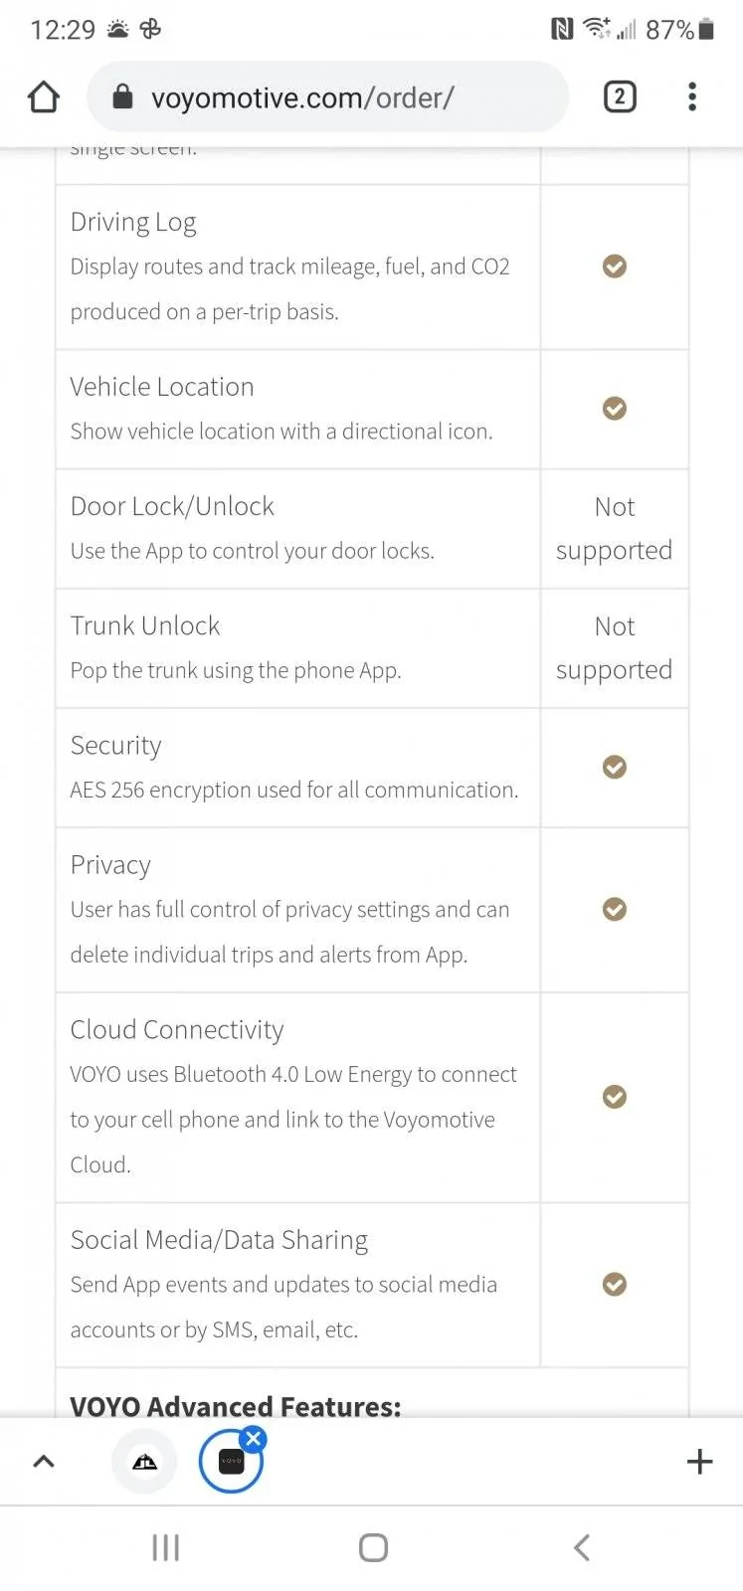Add a new tab with plus icon
This screenshot has width=743, height=1591.
coord(699,1461)
